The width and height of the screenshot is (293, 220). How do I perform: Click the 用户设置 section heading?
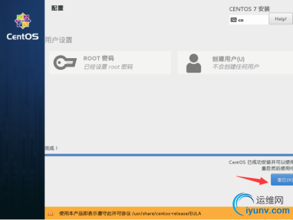[x=59, y=40]
